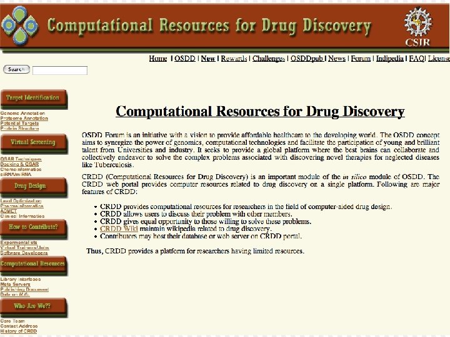Open the ADMET link

pos(9,211)
